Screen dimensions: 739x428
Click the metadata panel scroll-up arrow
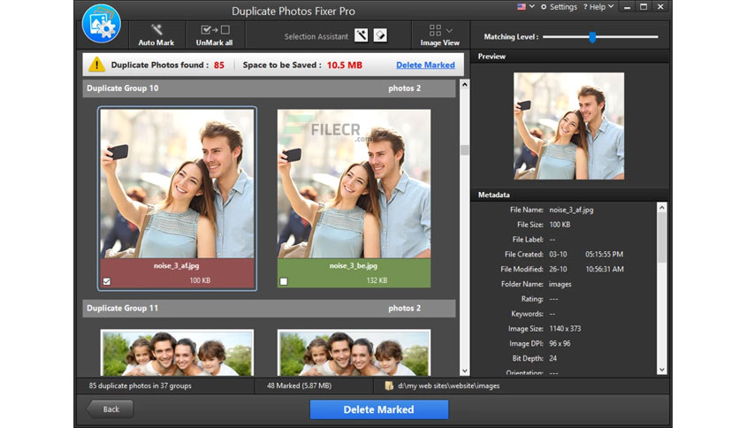662,208
